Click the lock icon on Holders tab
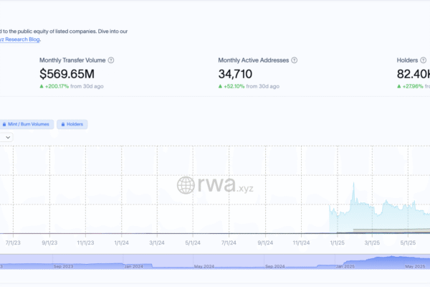Viewport: 430px width, 287px height. [62, 124]
